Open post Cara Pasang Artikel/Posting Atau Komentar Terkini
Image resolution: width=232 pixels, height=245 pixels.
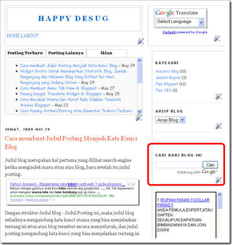click(x=76, y=111)
